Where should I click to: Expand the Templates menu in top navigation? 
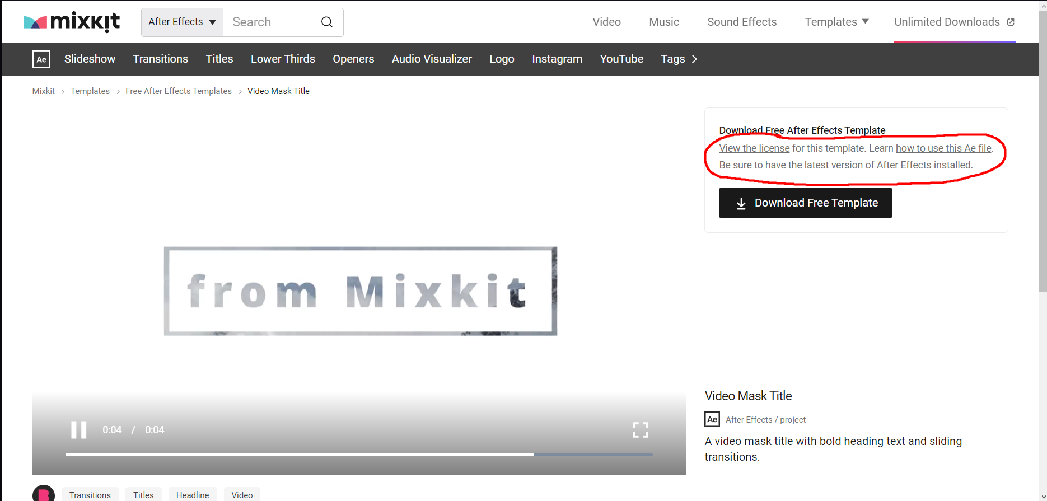[x=836, y=22]
